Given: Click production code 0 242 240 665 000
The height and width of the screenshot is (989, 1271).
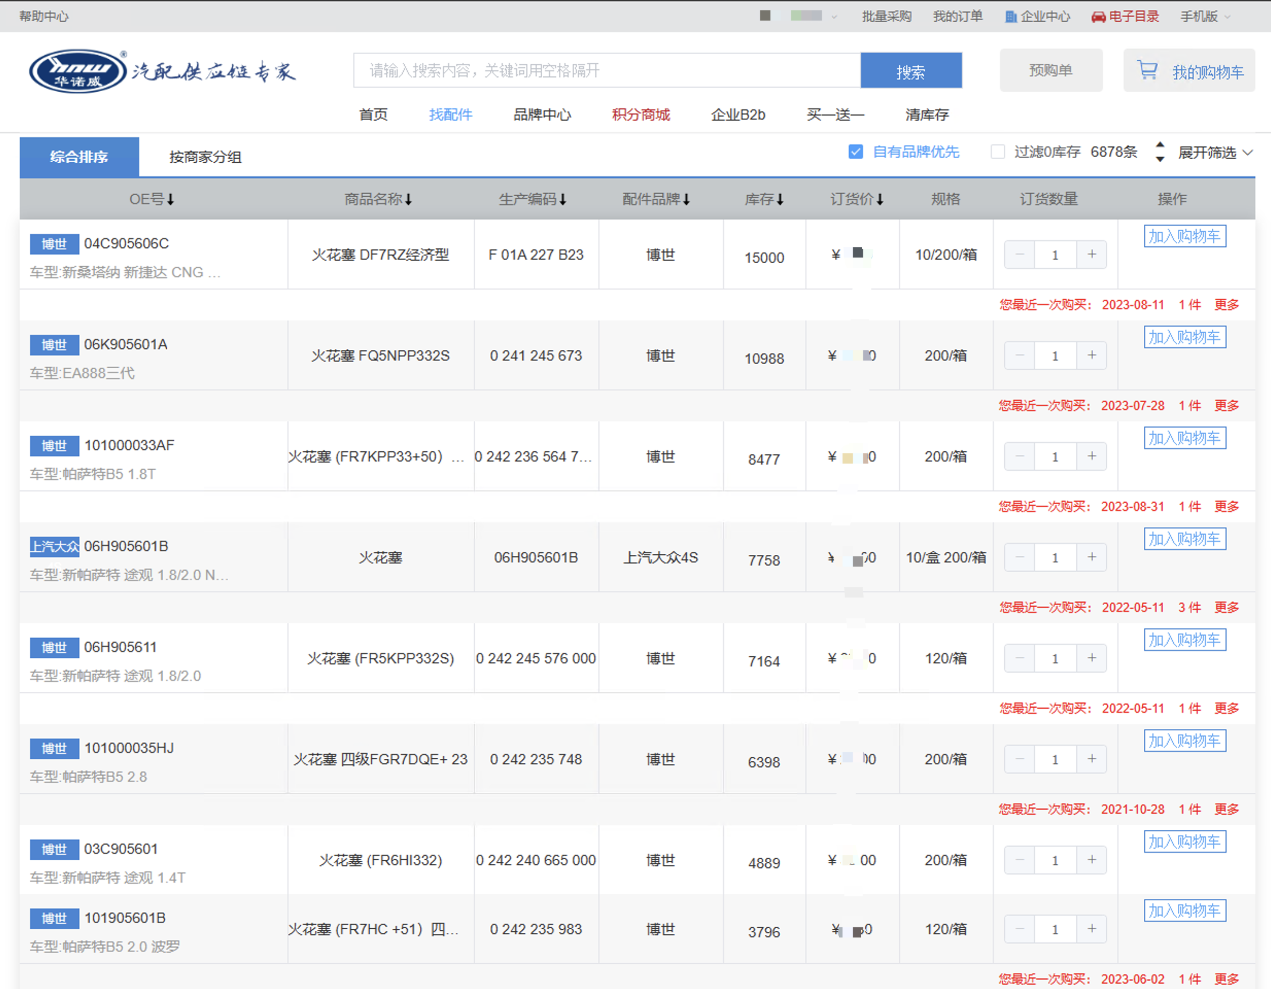Looking at the screenshot, I should [x=536, y=860].
